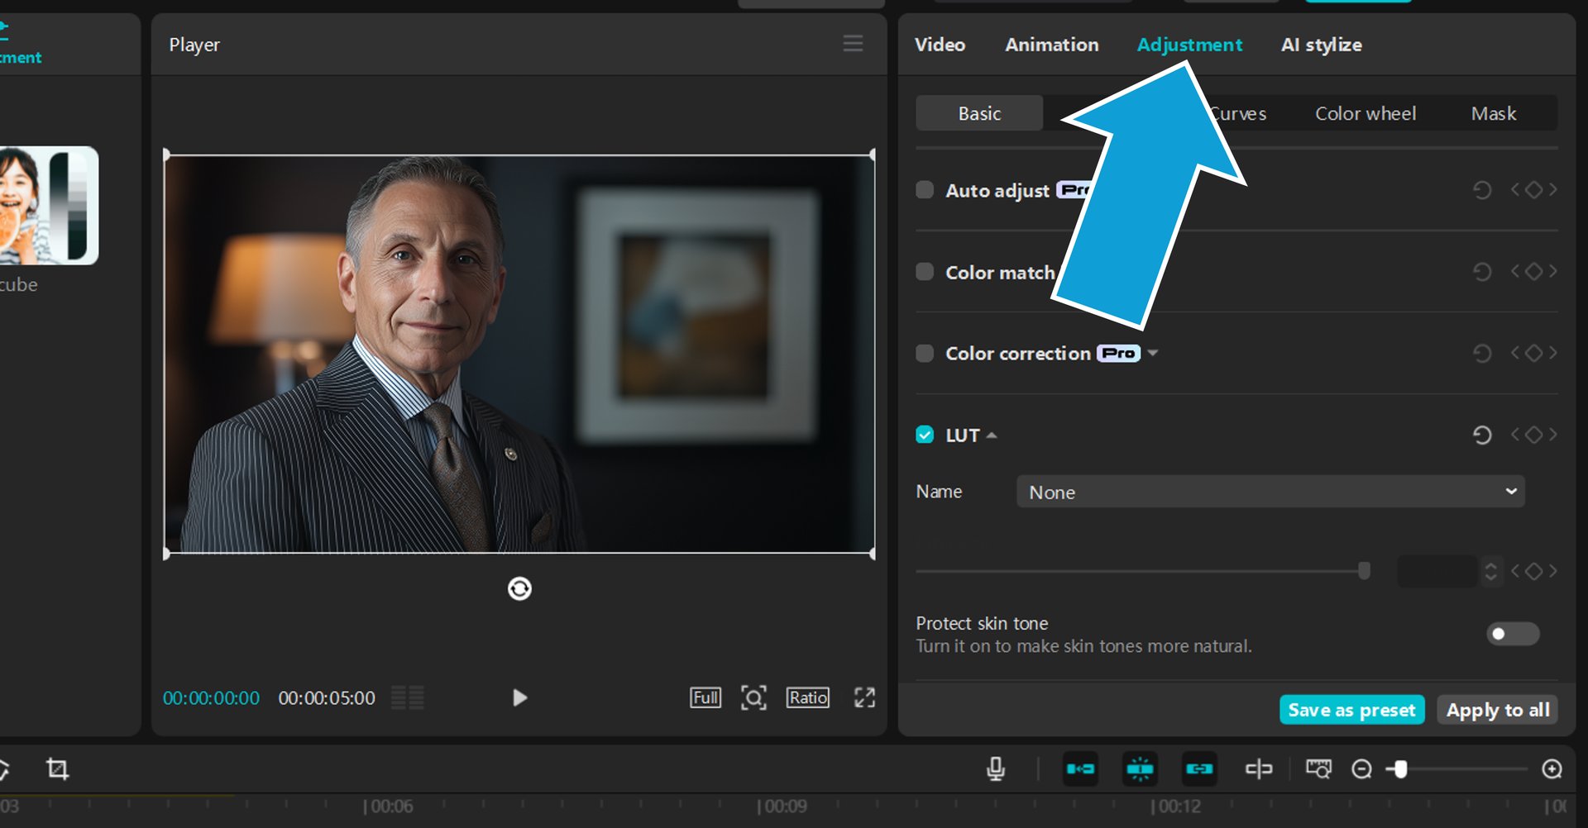Click the microphone record voiceover icon
The width and height of the screenshot is (1588, 828).
pyautogui.click(x=996, y=769)
